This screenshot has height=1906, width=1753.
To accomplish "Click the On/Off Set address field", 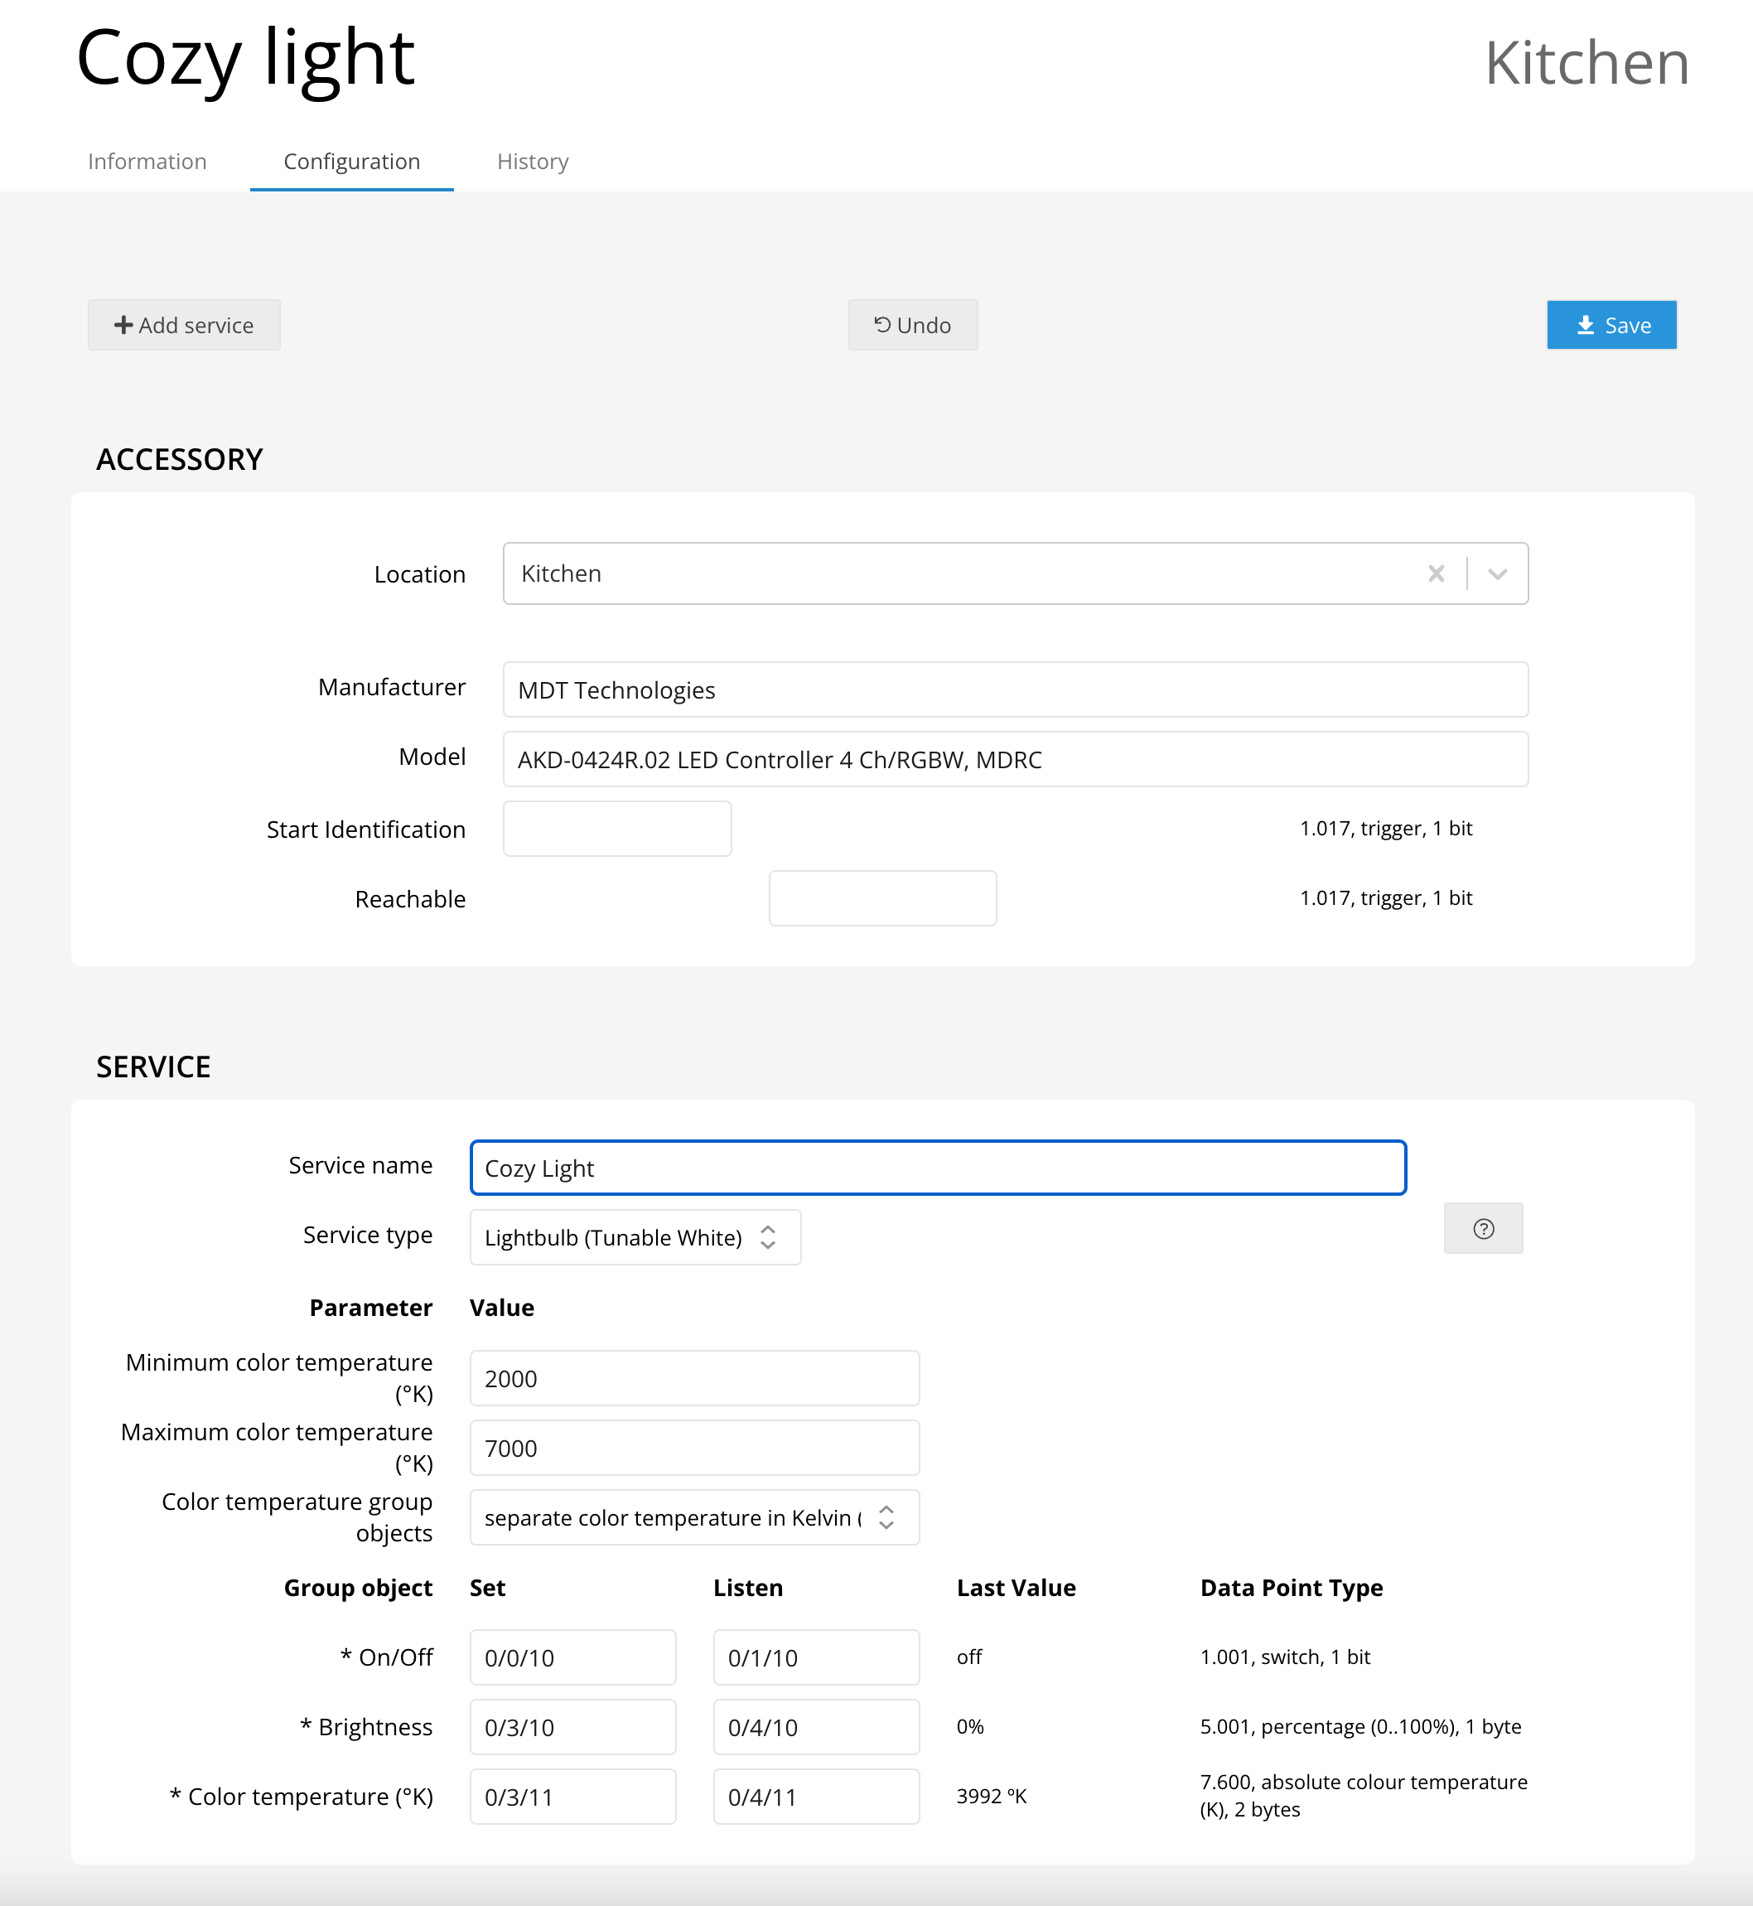I will tap(572, 1657).
